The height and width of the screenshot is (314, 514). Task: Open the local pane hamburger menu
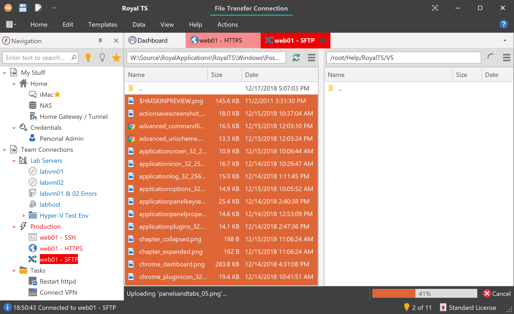point(311,58)
